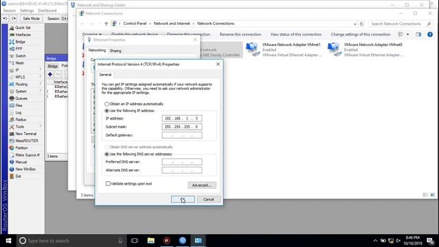Expand System submenu in WinBox sidebar
The width and height of the screenshot is (439, 247).
40,91
